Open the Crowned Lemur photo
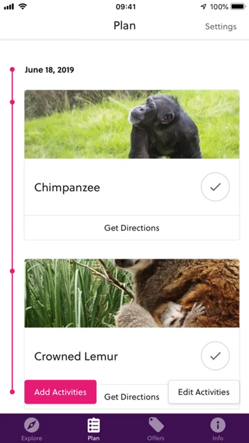 (x=132, y=293)
